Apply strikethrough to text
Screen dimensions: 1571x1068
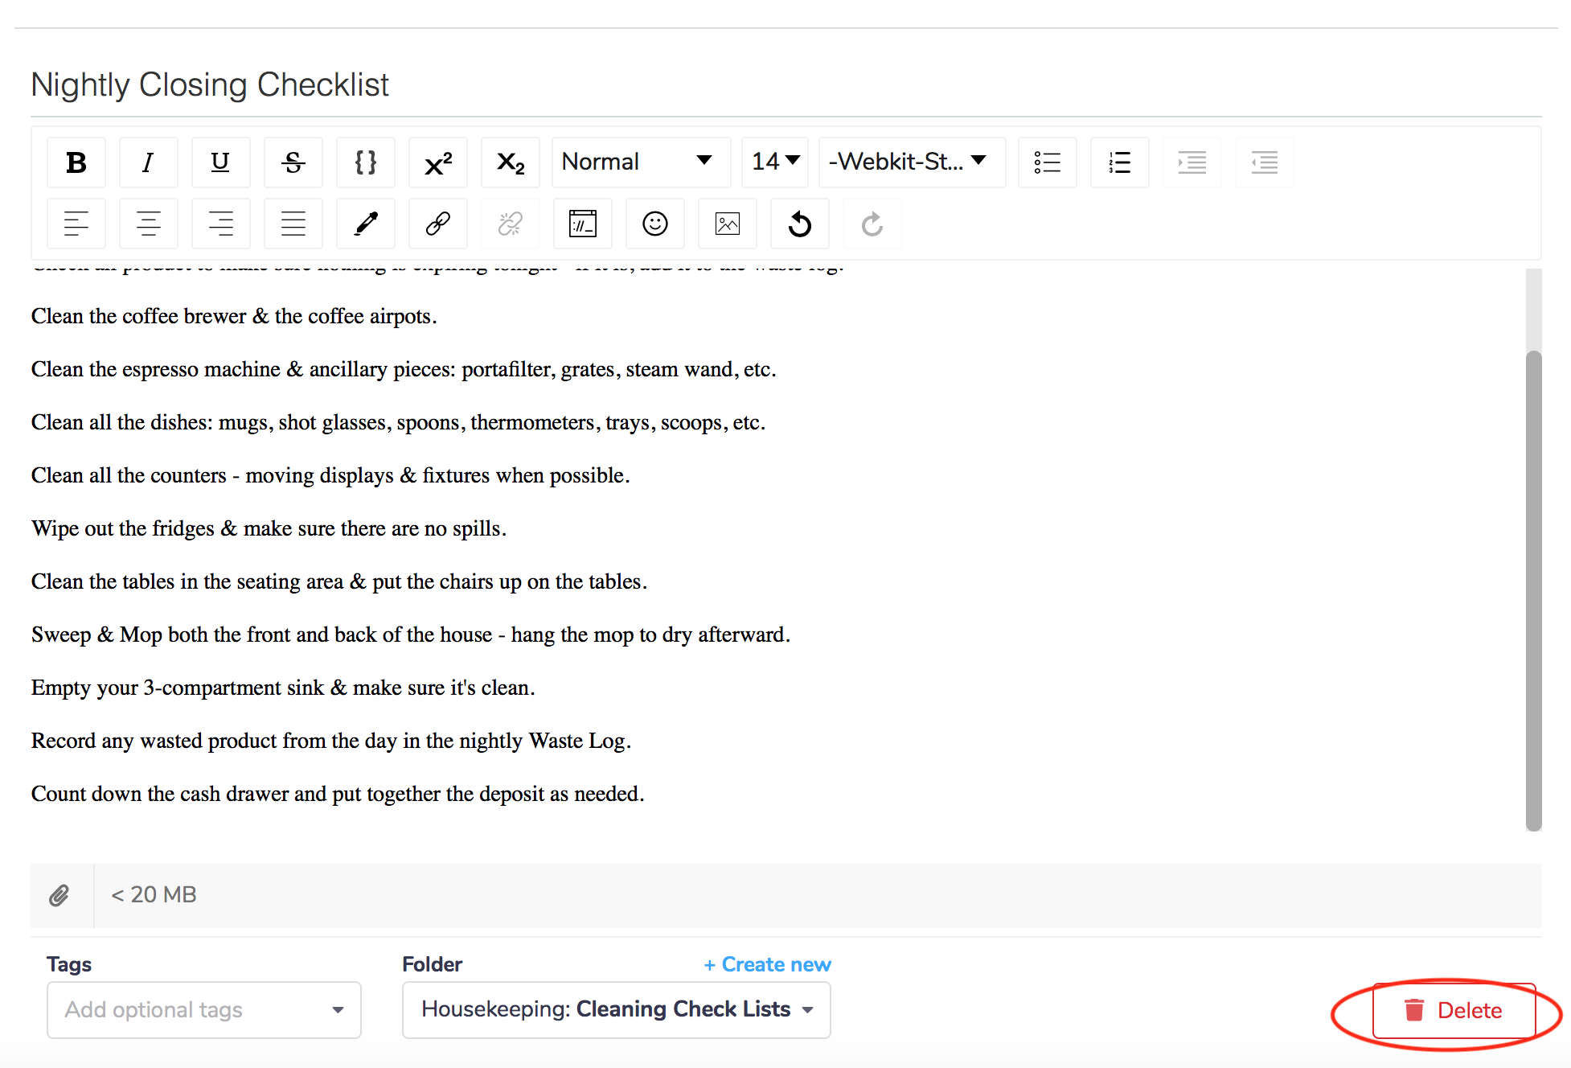[x=293, y=162]
